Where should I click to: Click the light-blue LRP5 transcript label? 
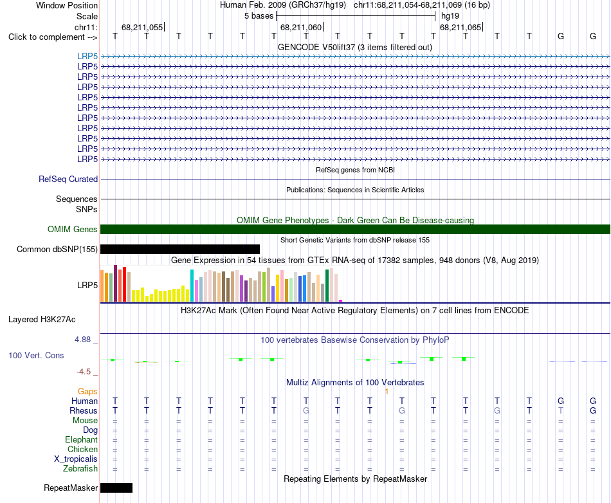tap(87, 56)
